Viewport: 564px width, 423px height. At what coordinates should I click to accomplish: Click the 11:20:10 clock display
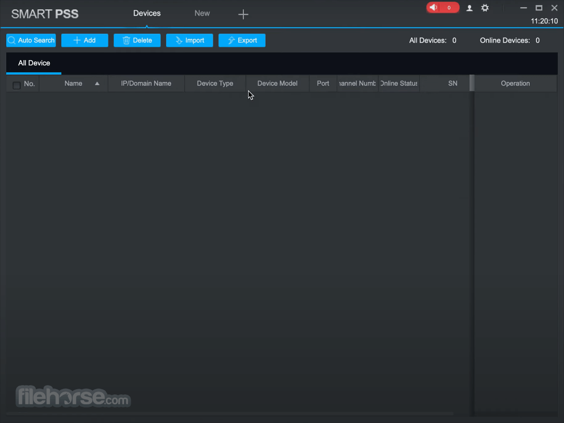coord(544,21)
